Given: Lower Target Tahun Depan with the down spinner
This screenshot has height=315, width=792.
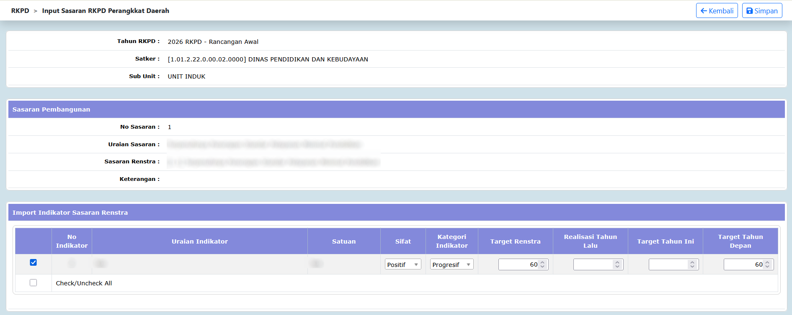Looking at the screenshot, I should pos(767,267).
